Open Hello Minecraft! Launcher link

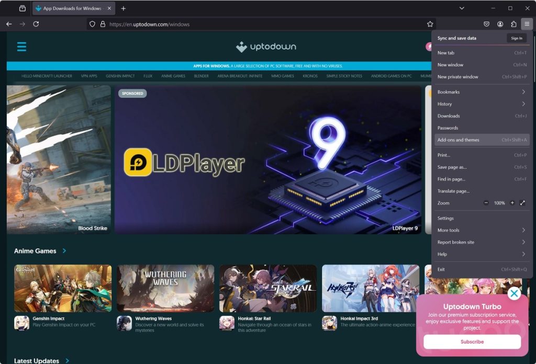[x=47, y=76]
